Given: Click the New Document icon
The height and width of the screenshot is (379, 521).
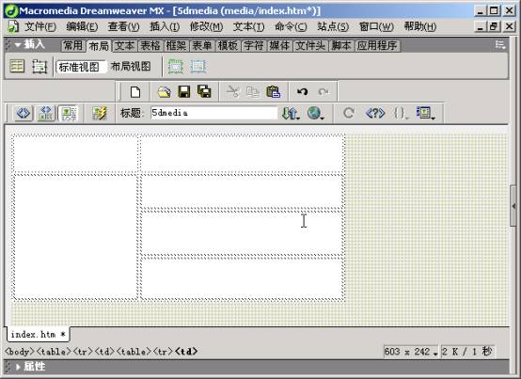Looking at the screenshot, I should (135, 91).
